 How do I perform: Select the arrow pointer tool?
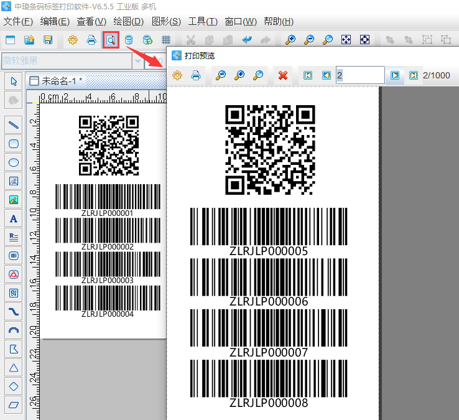14,82
